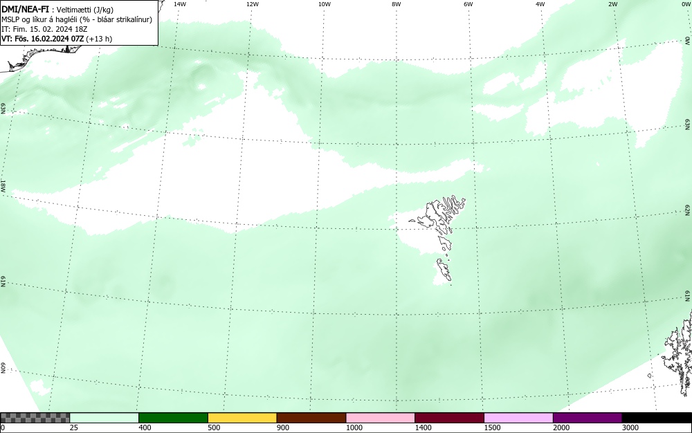692x433 pixels.
Task: Click the '8W' longitude label
Action: (397, 4)
